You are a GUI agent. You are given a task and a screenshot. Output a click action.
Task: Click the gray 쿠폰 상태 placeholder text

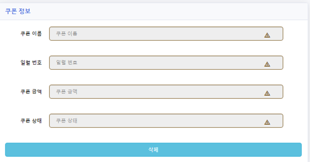pos(67,121)
